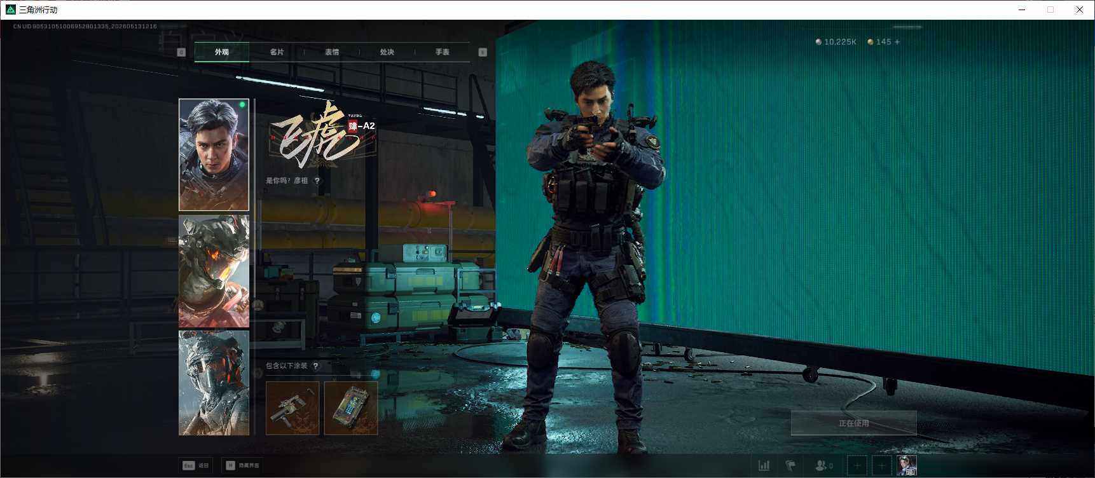Open the player avatar in bottom bar
The image size is (1095, 478).
pyautogui.click(x=907, y=466)
